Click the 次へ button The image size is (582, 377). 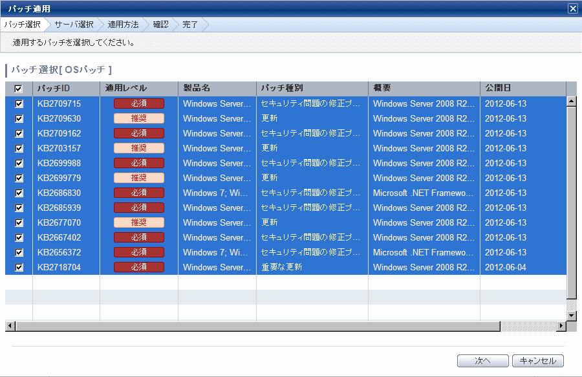[x=482, y=361]
